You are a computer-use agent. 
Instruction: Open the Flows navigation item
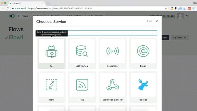pos(23,16)
